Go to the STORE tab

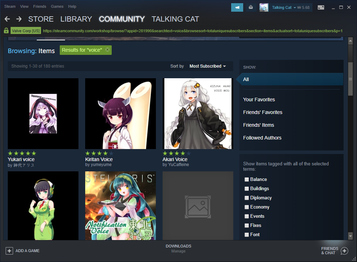point(41,19)
